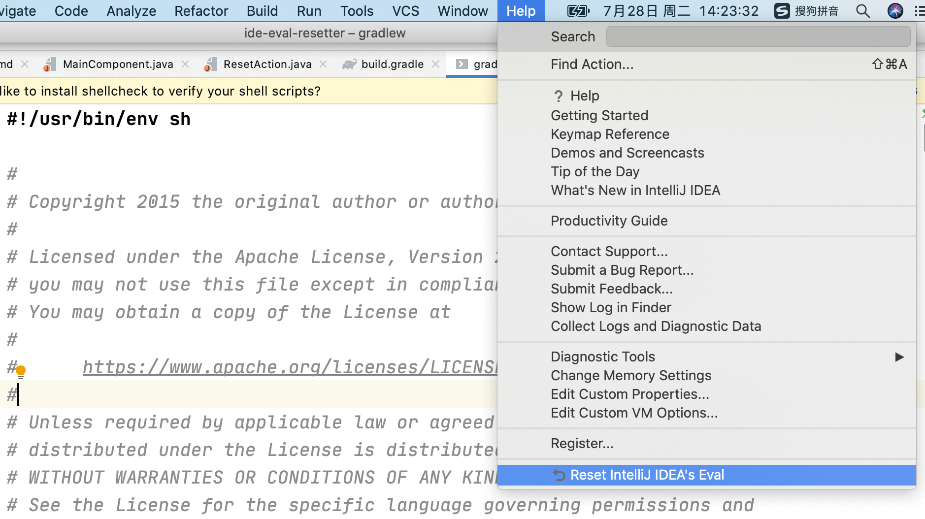Choose Find Action... from Help menu
The image size is (925, 519).
(707, 65)
